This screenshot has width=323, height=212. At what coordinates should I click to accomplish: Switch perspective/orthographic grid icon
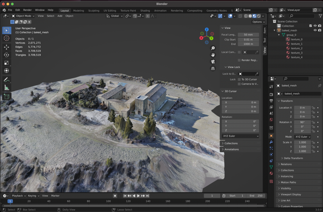(x=213, y=68)
